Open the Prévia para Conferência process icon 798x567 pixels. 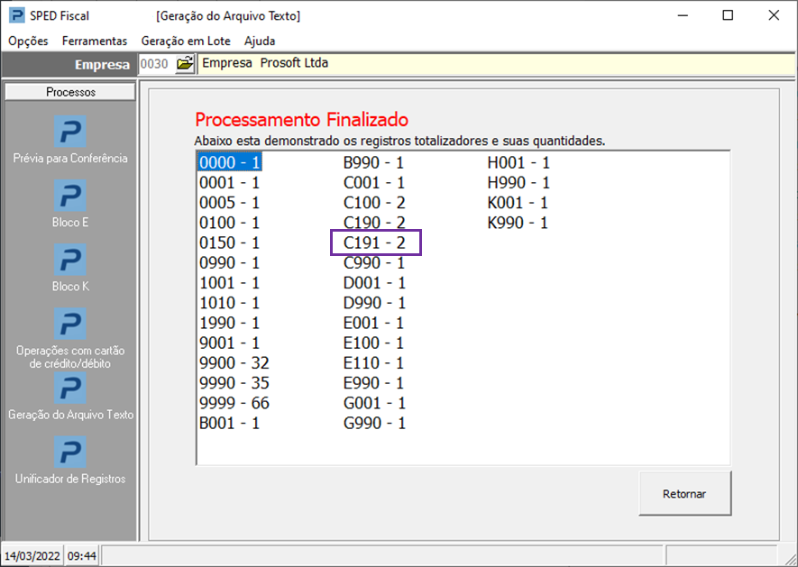pos(69,132)
